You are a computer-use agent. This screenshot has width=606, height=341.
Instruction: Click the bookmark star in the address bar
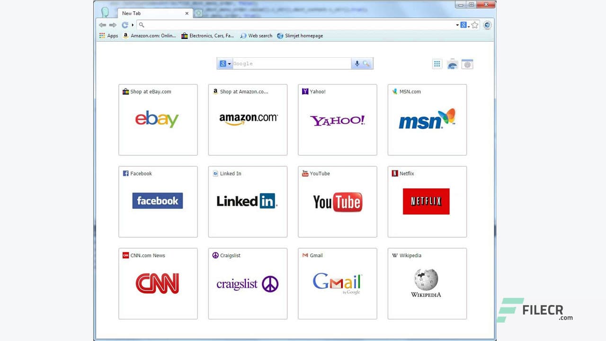pos(475,25)
